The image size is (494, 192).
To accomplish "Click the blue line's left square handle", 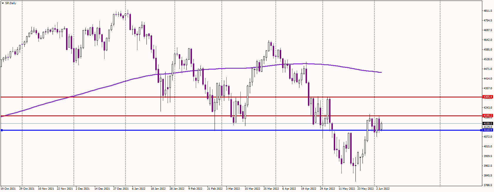I will pos(2,130).
